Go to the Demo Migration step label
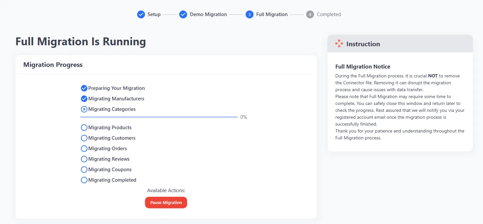The height and width of the screenshot is (224, 483). [208, 14]
